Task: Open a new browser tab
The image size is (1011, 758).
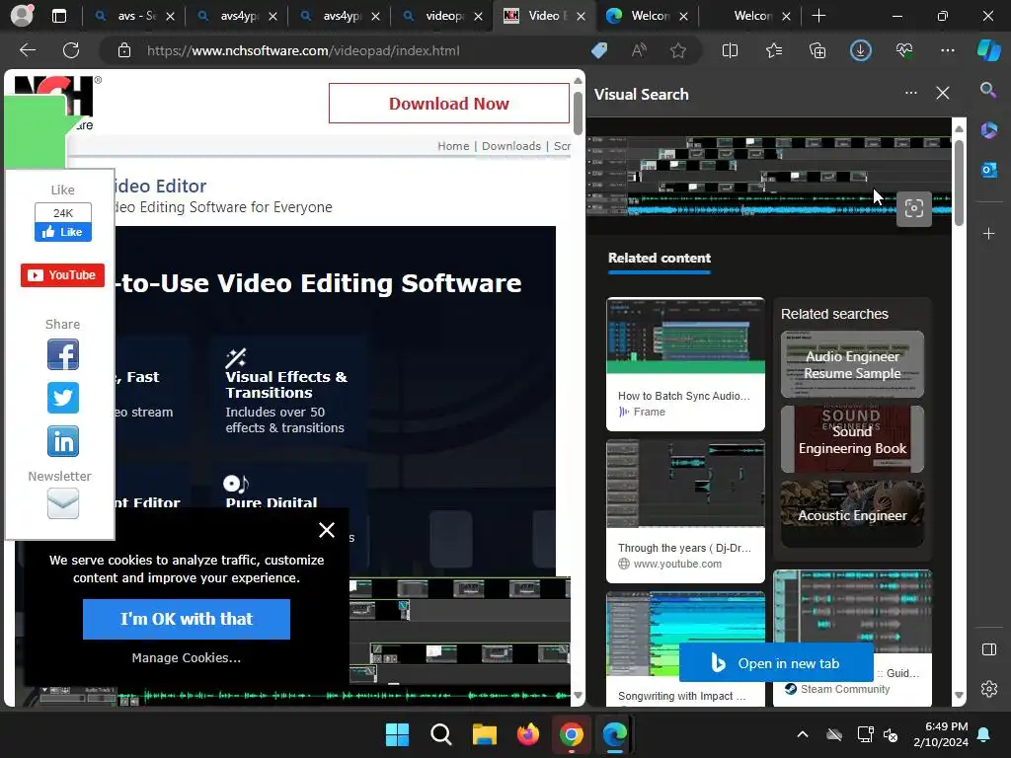Action: coord(818,16)
